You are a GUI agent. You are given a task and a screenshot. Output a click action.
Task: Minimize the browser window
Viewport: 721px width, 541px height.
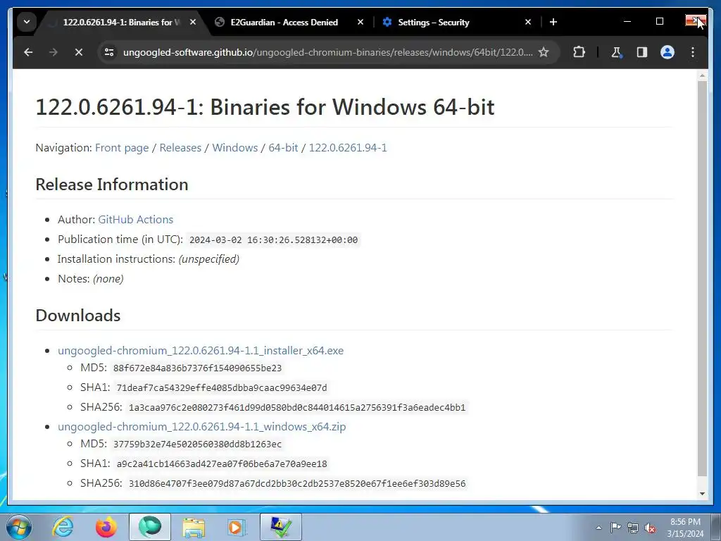click(627, 21)
